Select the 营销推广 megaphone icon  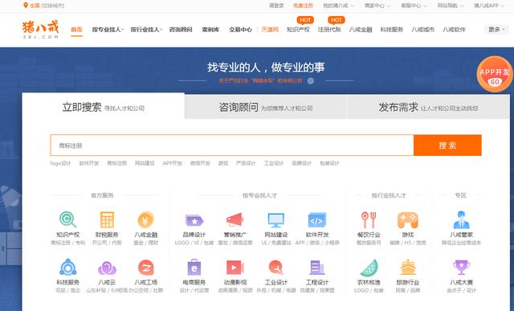tap(235, 220)
